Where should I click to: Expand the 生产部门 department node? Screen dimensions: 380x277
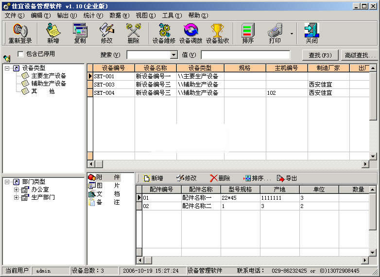click(16, 197)
